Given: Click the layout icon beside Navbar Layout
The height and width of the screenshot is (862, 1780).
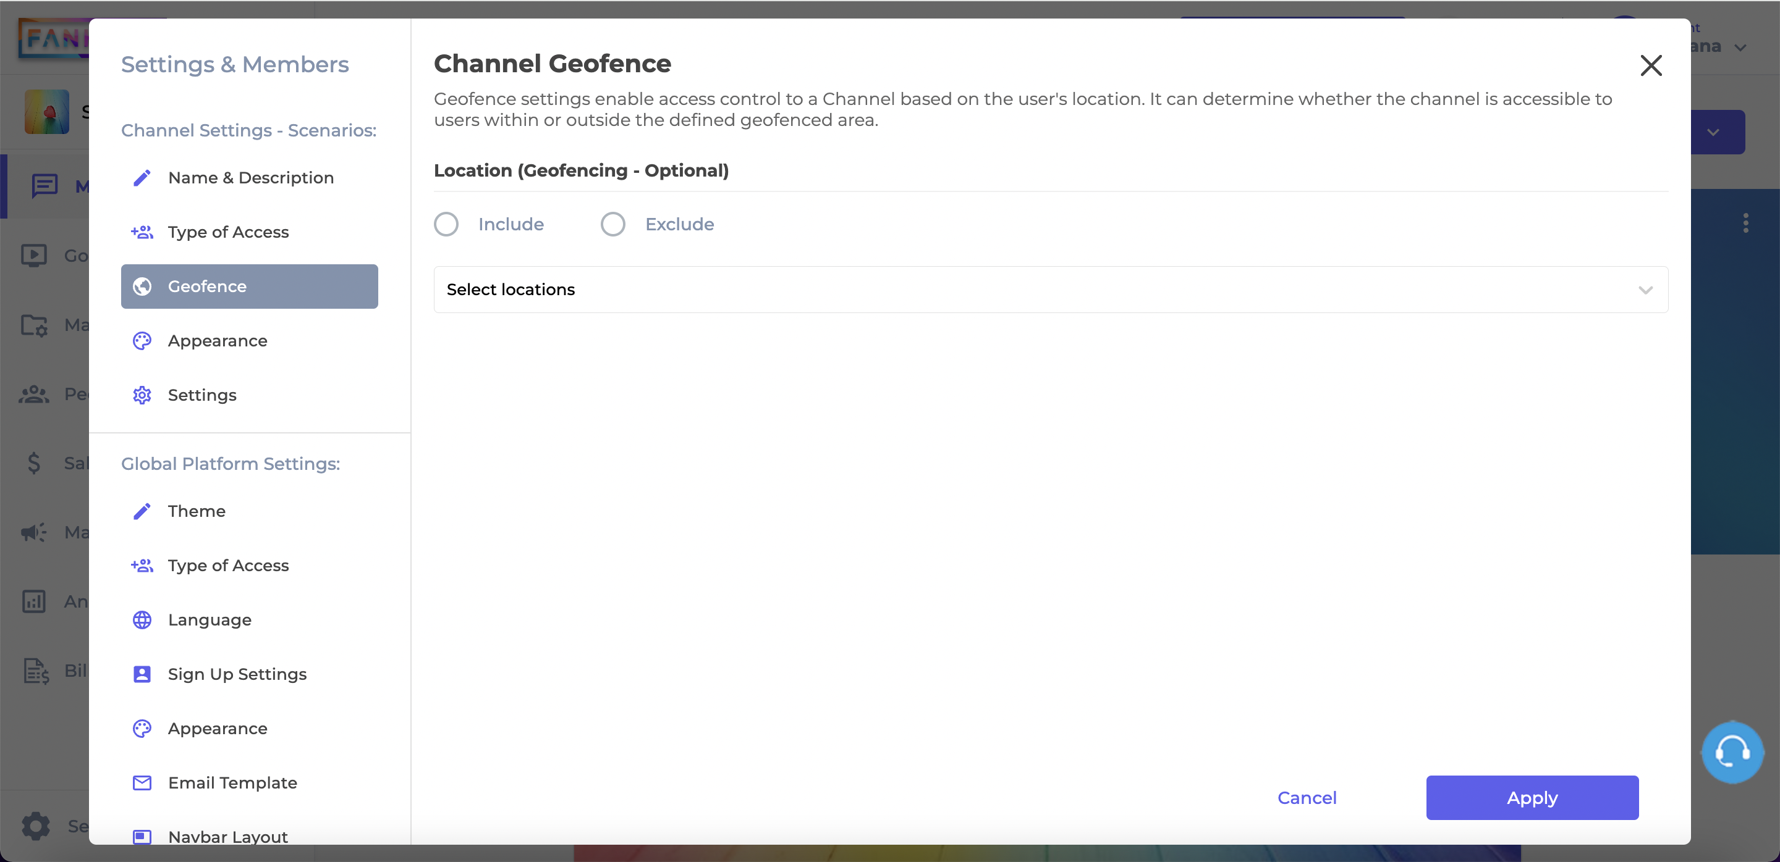Looking at the screenshot, I should 142,837.
